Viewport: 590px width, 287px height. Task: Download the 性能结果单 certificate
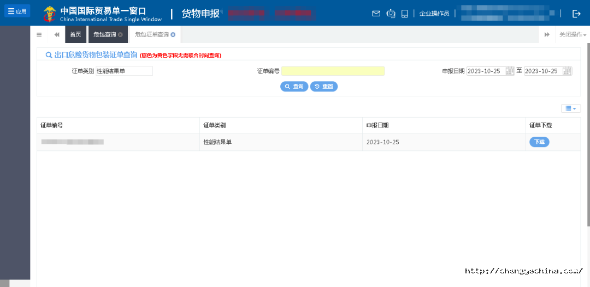(539, 142)
